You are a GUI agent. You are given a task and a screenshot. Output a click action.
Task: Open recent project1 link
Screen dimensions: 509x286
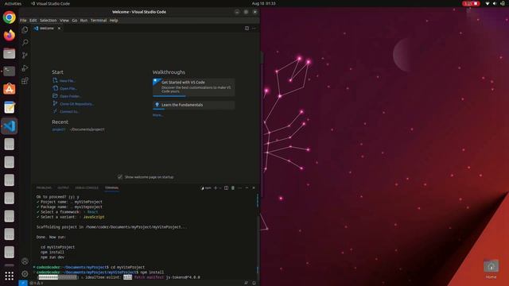[x=59, y=129]
